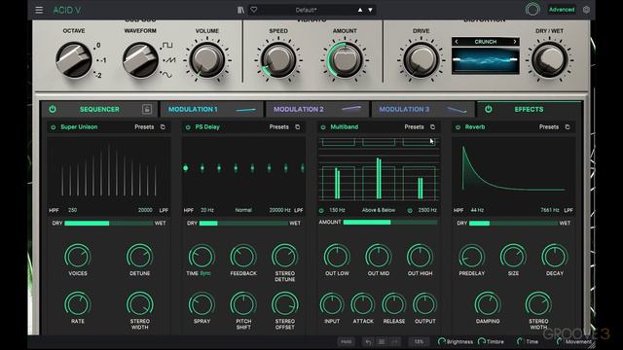Click Multiband preset copy icon

pyautogui.click(x=432, y=127)
